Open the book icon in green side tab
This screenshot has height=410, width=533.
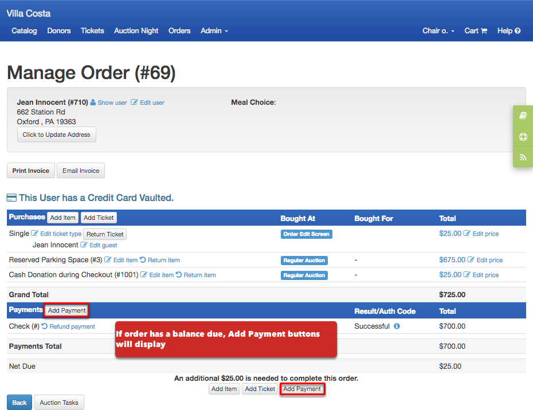click(x=523, y=116)
